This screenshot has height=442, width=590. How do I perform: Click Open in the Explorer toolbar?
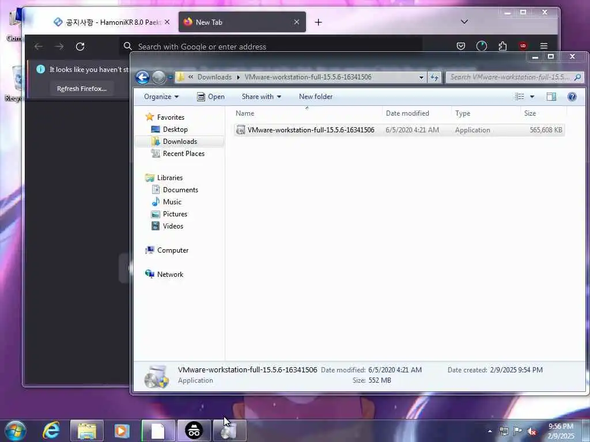click(211, 97)
